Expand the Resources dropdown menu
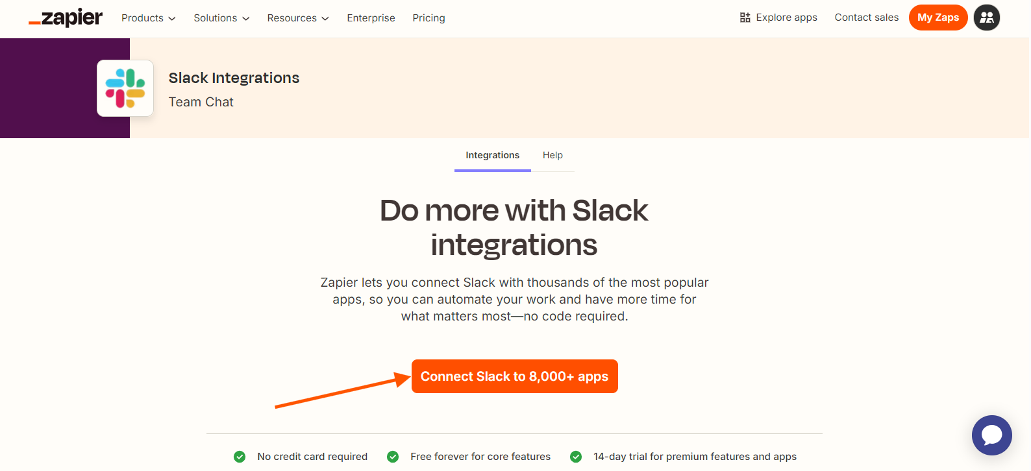The height and width of the screenshot is (471, 1031). 298,18
